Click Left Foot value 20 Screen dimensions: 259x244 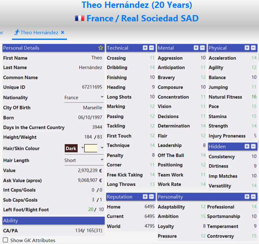(91, 210)
